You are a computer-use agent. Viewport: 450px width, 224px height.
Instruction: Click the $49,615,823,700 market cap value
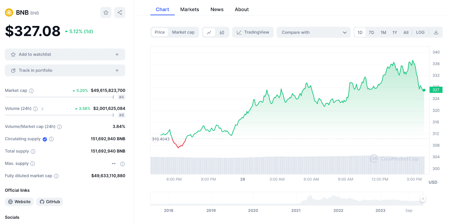click(x=108, y=90)
